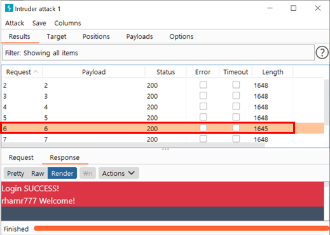Open the filter help question mark icon
Viewport: 330px width, 235px height.
(x=322, y=52)
